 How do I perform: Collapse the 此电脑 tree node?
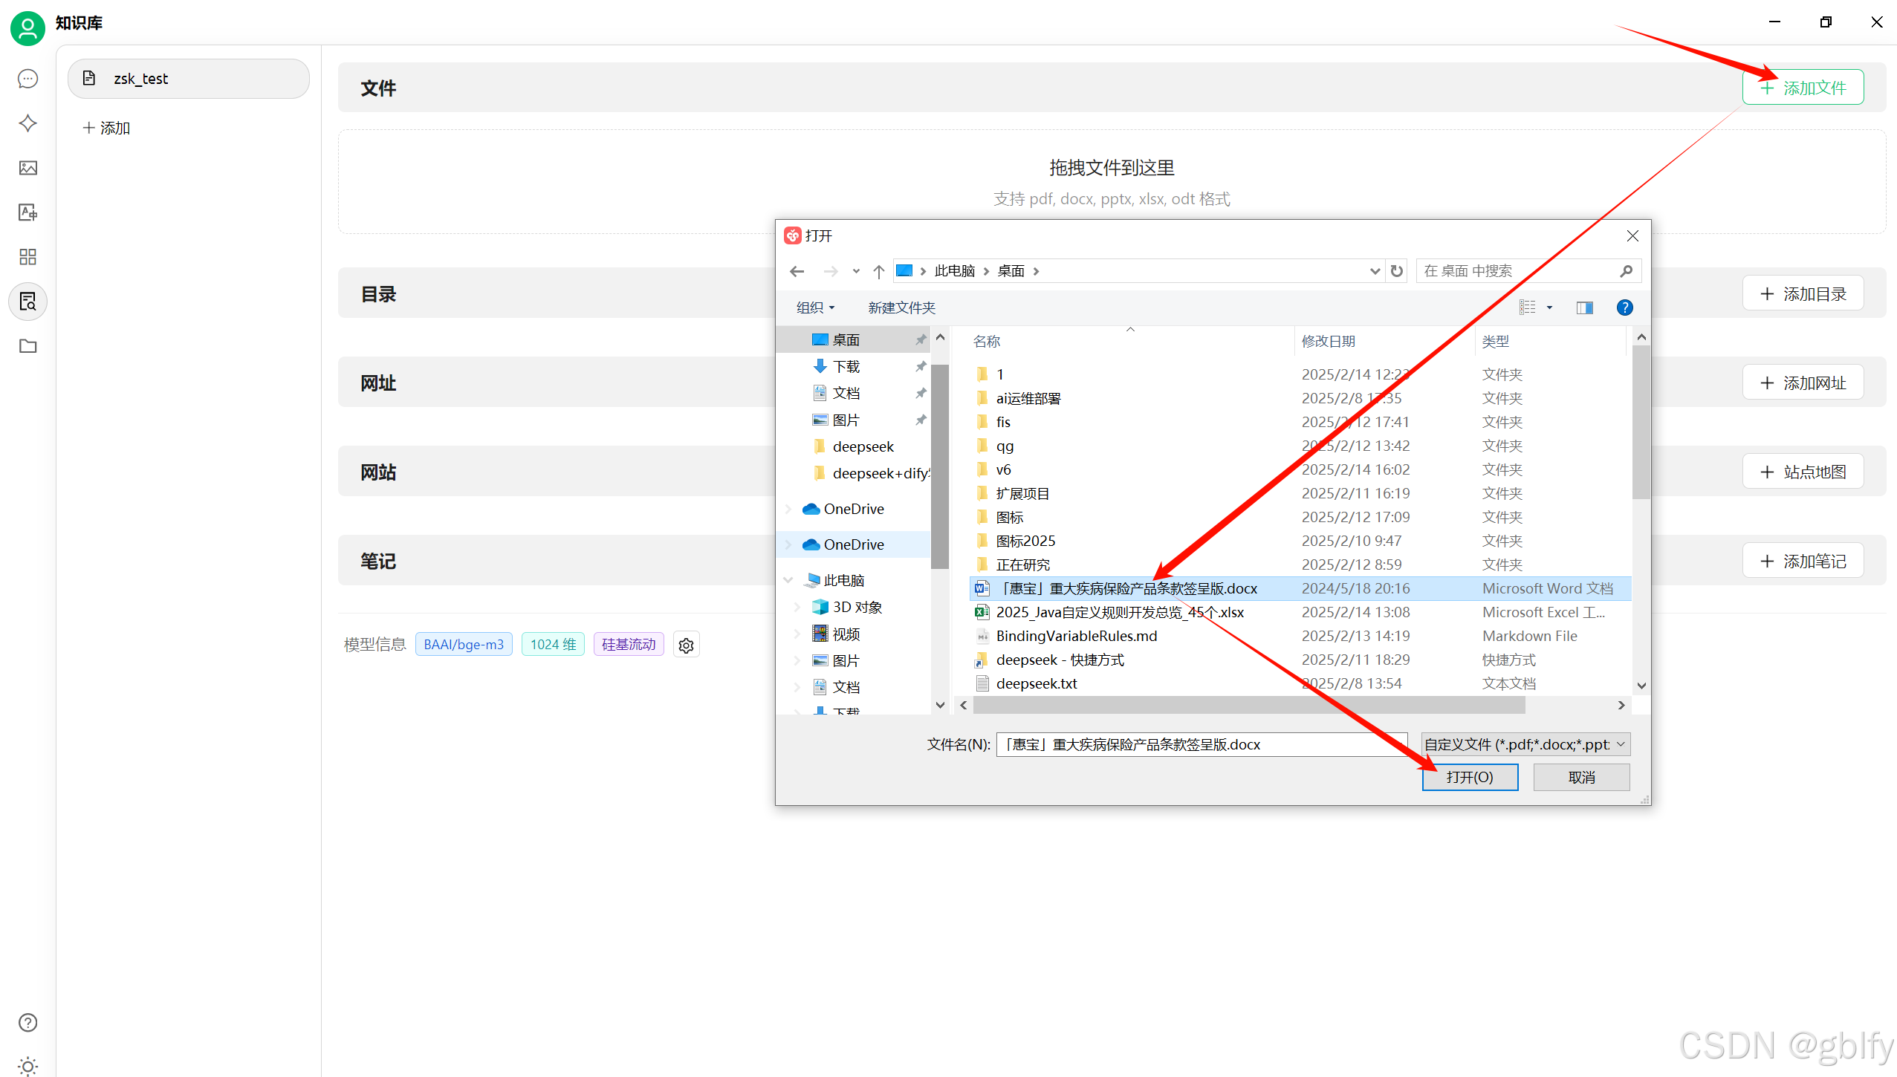click(788, 580)
